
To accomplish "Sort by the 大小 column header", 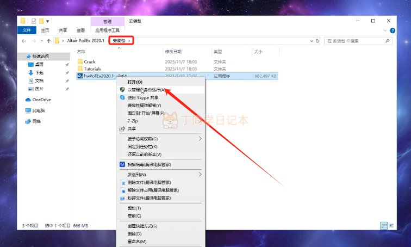I will click(258, 52).
